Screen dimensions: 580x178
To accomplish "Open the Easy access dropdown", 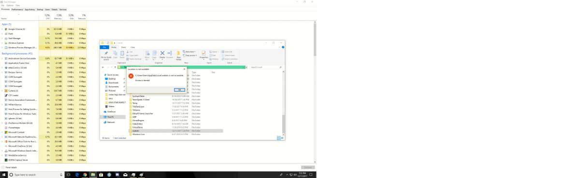I will [x=190, y=55].
